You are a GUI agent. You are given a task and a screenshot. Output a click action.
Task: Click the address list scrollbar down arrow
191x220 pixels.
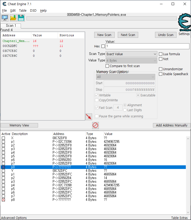[188, 212]
